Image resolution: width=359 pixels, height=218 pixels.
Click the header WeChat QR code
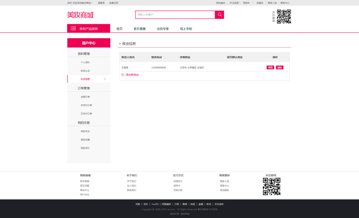[x=284, y=16]
